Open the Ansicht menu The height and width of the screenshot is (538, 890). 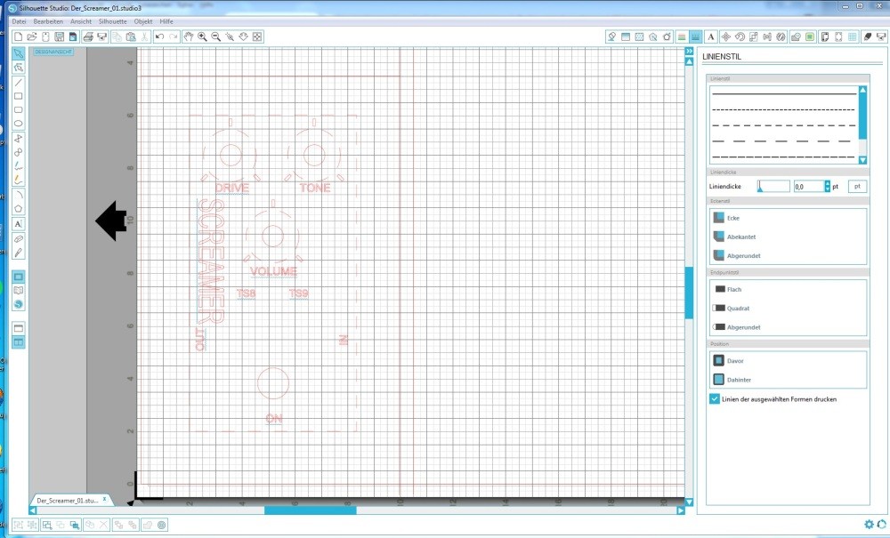(x=81, y=21)
